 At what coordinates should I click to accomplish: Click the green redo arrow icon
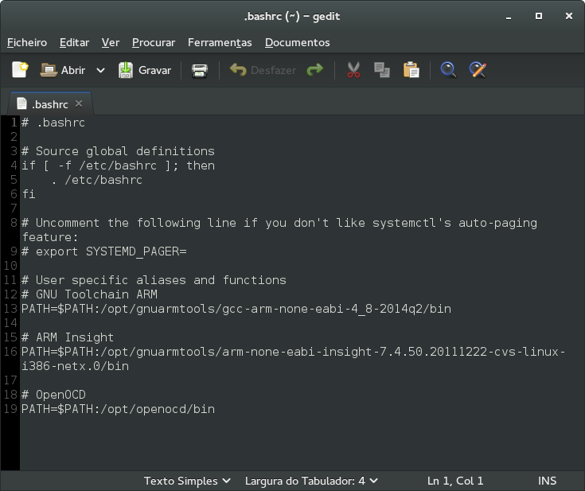(x=315, y=69)
